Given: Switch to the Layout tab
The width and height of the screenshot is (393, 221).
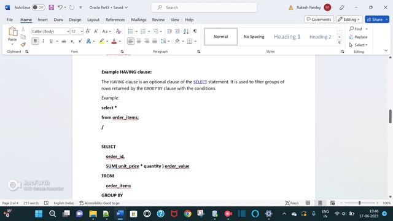Looking at the screenshot, I should coord(93,20).
